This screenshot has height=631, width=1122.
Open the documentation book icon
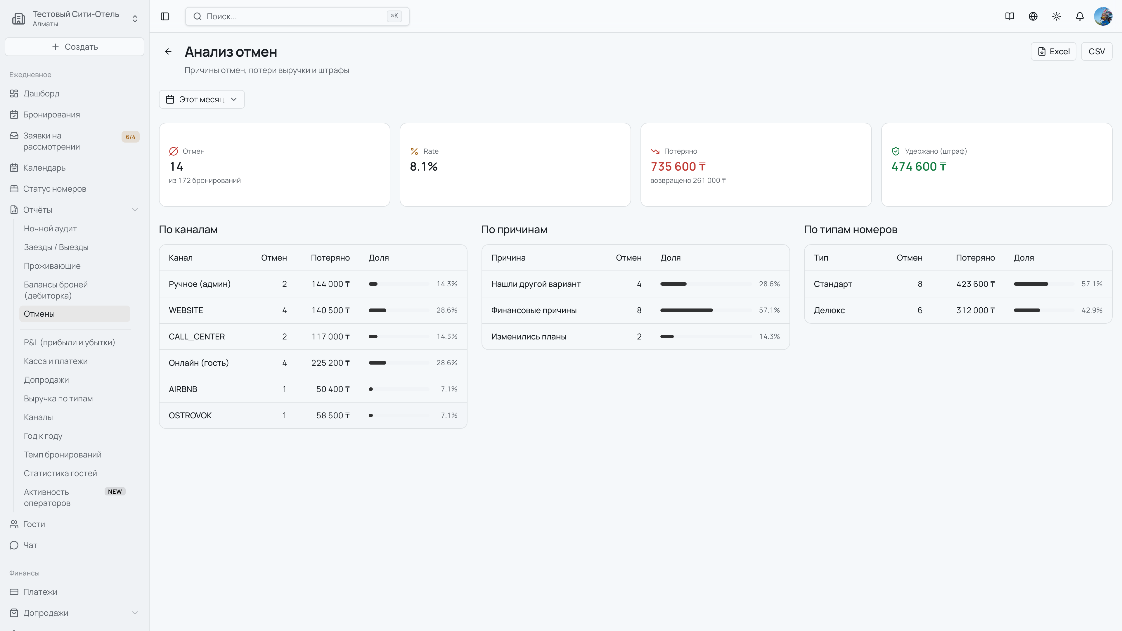pyautogui.click(x=1010, y=16)
